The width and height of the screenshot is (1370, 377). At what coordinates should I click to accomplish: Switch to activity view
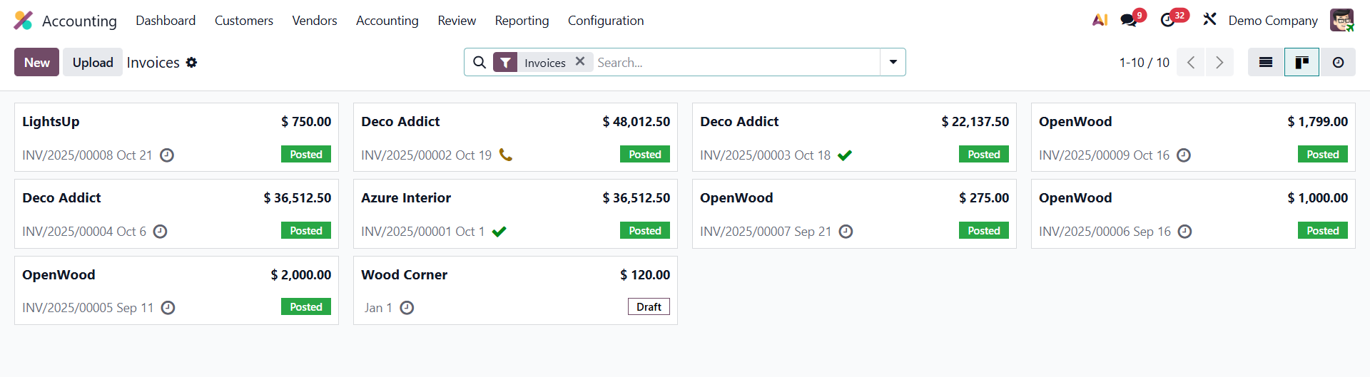pos(1338,63)
